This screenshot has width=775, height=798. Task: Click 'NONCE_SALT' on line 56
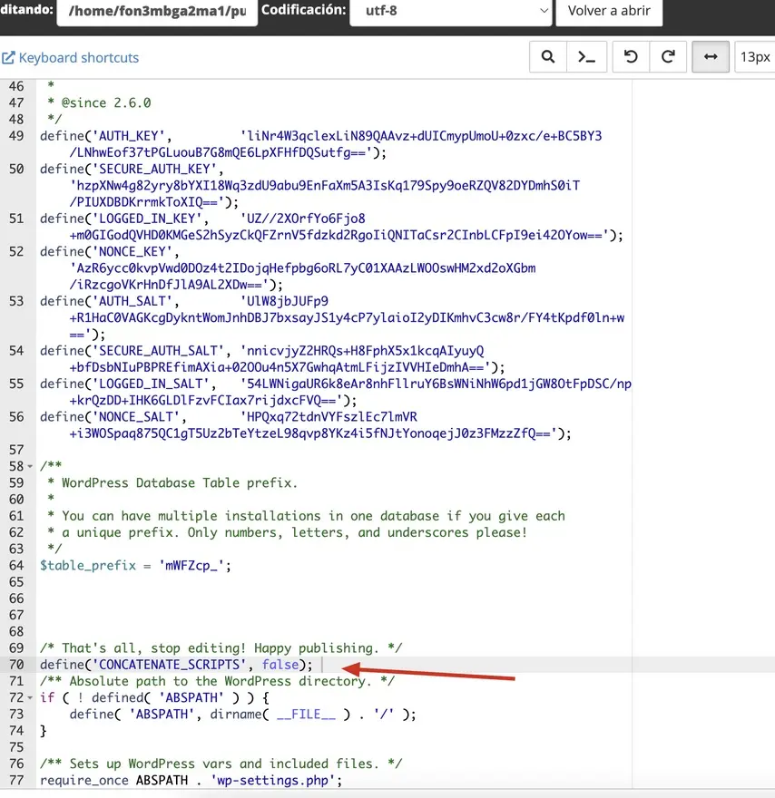[x=136, y=417]
